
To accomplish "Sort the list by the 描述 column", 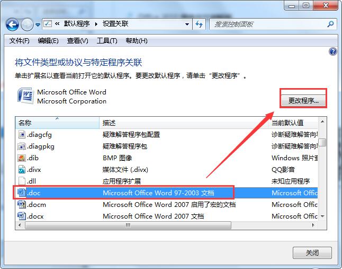I will click(x=184, y=123).
